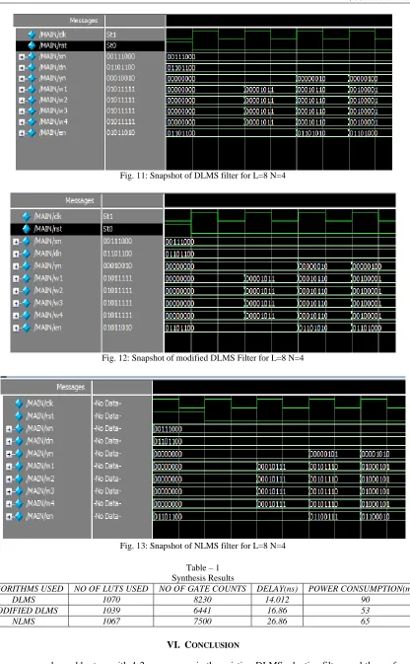
Task: Click the '26.86' delay cell
Action: coord(277,622)
